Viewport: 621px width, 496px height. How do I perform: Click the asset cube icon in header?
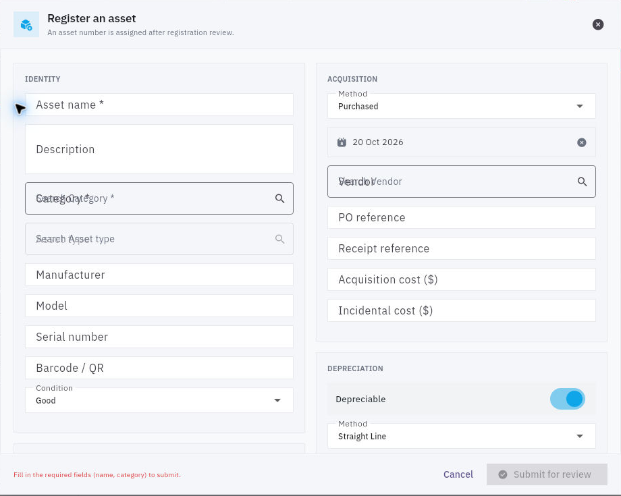point(26,24)
